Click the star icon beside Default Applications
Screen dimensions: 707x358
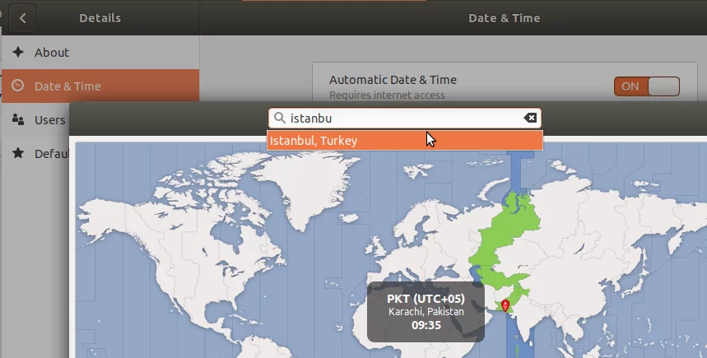tap(18, 153)
